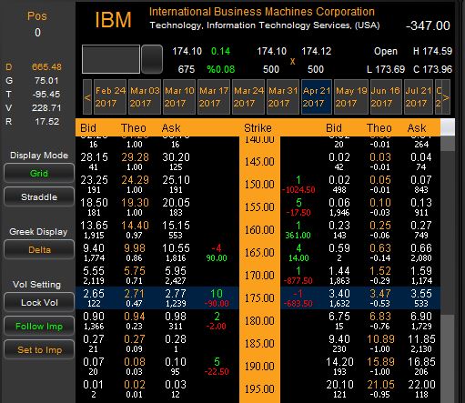This screenshot has width=465, height=403.
Task: Click the call ask 5.95 at 170 strike
Action: pyautogui.click(x=176, y=271)
